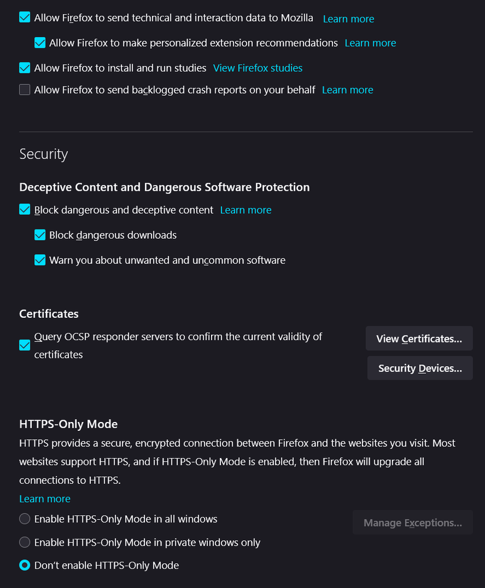The image size is (485, 588).
Task: Toggle Query OCSP responder servers checkbox
Action: tap(25, 346)
